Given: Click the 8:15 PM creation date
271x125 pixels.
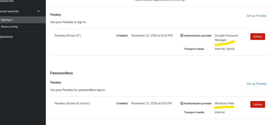Looking at the screenshot, I should click(x=152, y=103).
